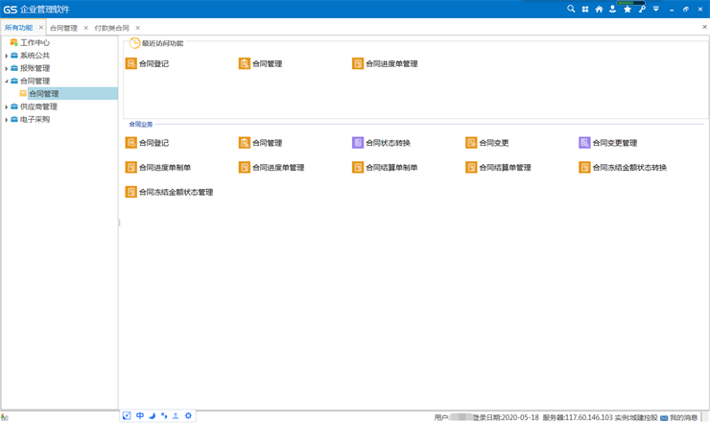Image resolution: width=710 pixels, height=423 pixels.
Task: Open the home icon in title bar
Action: (599, 9)
